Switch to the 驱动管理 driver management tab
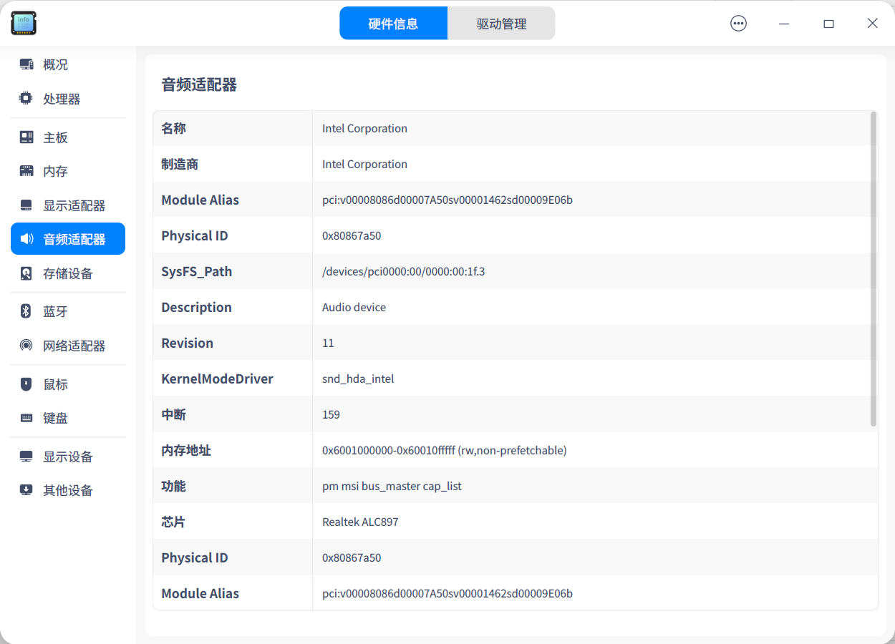Screen dimensions: 895x644 point(501,24)
